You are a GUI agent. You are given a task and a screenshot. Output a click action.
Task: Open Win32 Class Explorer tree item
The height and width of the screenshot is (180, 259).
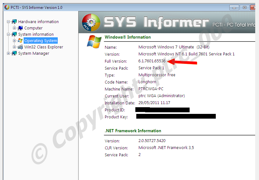[44, 47]
